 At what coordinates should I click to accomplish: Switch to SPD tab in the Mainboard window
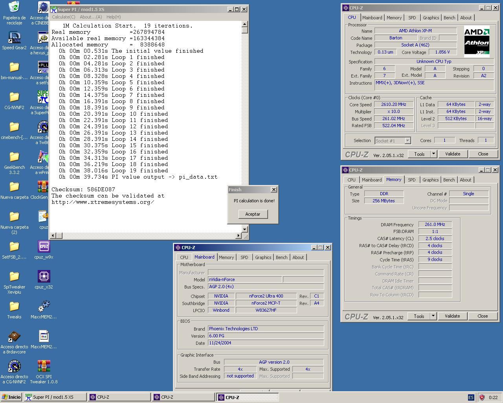point(244,257)
